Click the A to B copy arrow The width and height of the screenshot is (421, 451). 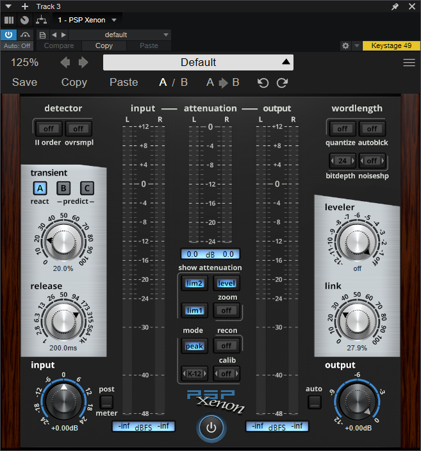click(223, 83)
